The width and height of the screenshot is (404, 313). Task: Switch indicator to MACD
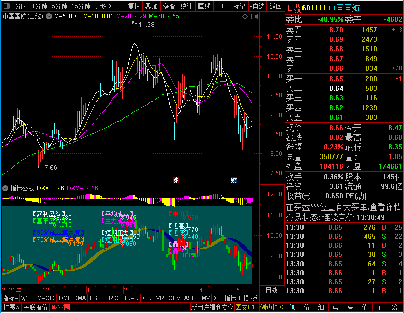(x=45, y=298)
